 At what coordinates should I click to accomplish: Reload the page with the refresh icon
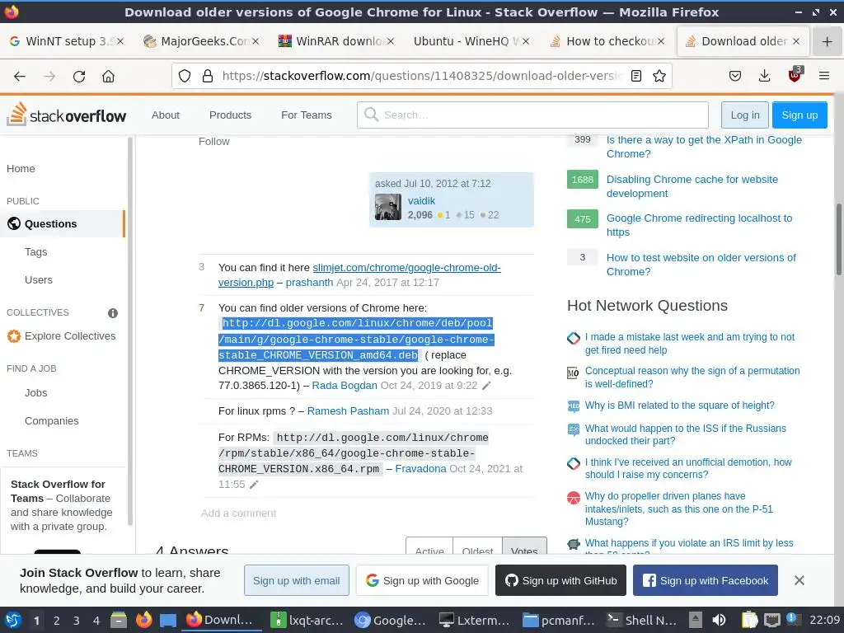[x=79, y=77]
